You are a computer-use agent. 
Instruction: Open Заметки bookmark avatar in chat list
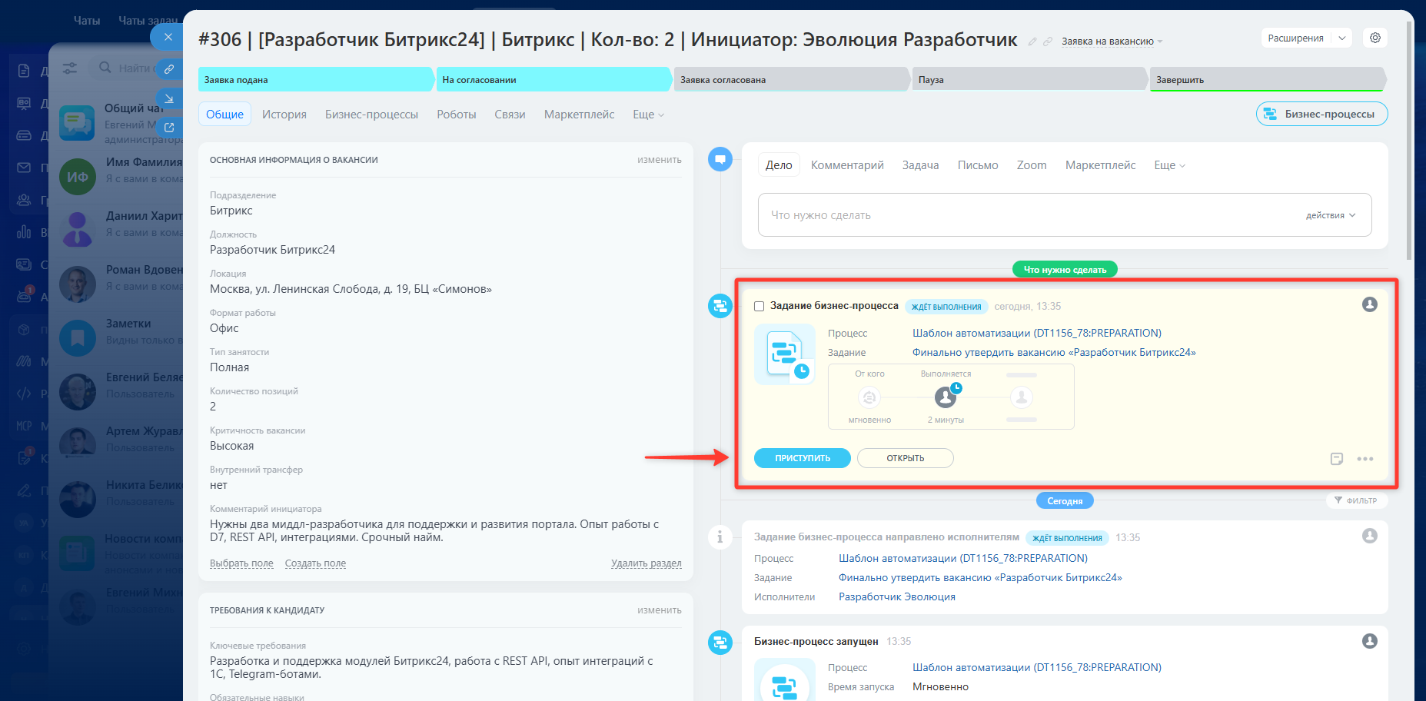point(78,338)
